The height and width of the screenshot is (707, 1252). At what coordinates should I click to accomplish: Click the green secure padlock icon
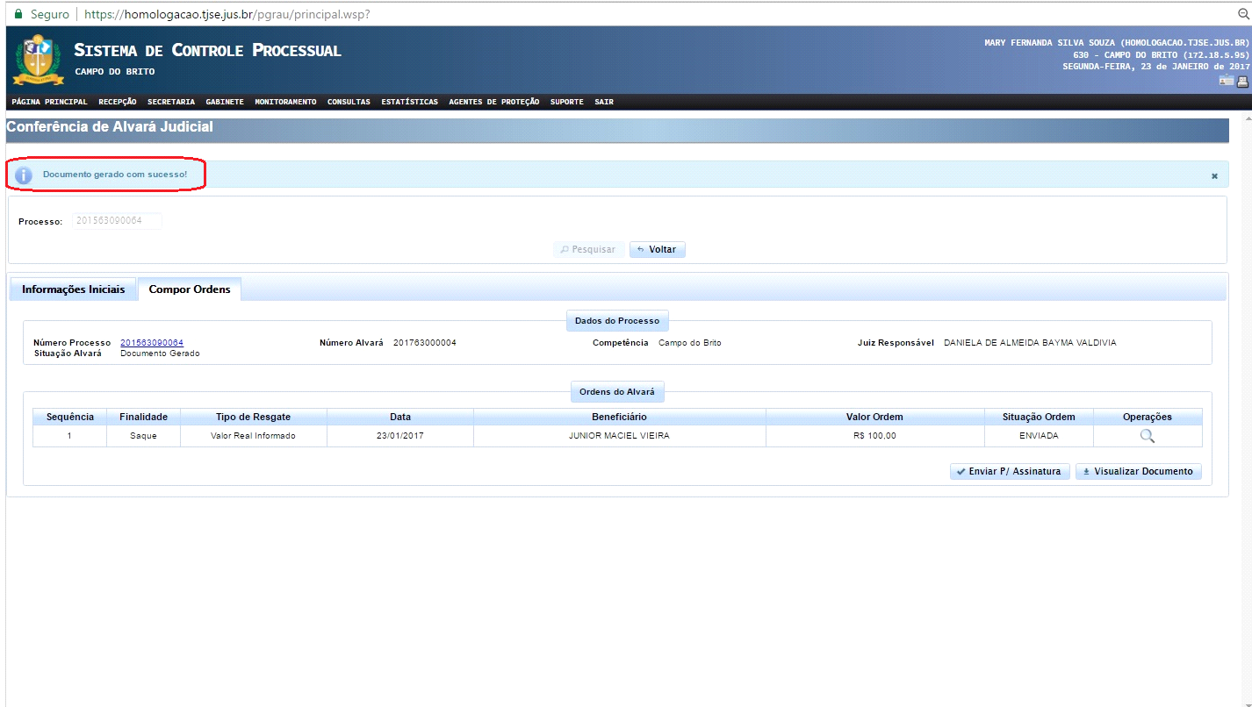tap(18, 15)
